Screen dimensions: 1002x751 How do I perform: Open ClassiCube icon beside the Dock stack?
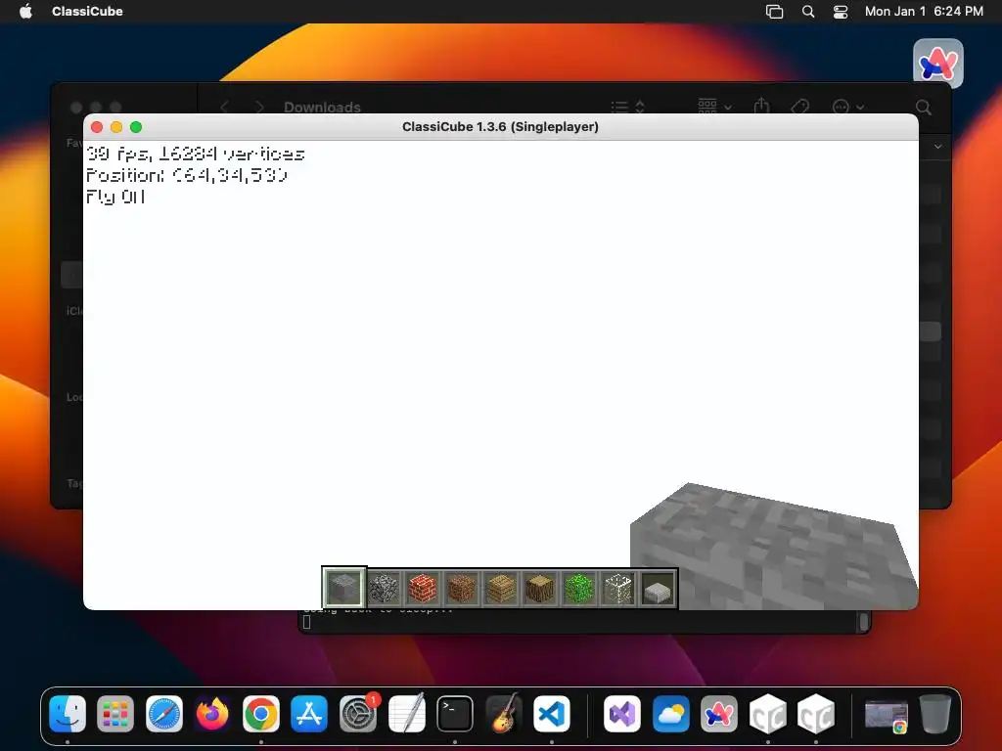pos(816,714)
